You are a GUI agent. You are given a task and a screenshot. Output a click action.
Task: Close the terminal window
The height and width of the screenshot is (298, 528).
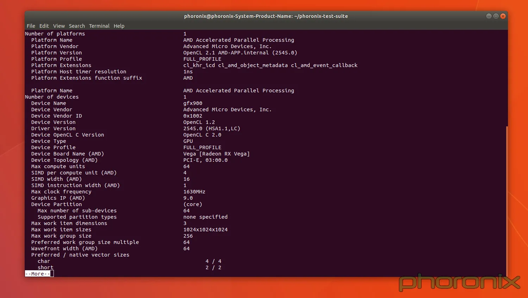point(503,16)
